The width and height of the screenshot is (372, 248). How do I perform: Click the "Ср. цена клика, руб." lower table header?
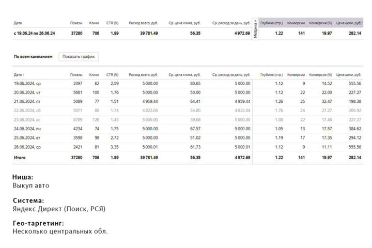coord(184,75)
